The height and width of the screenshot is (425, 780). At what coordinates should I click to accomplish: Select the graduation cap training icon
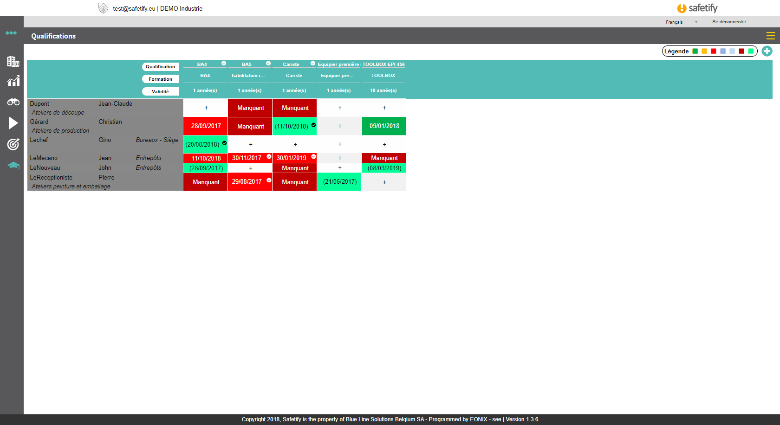pyautogui.click(x=13, y=166)
